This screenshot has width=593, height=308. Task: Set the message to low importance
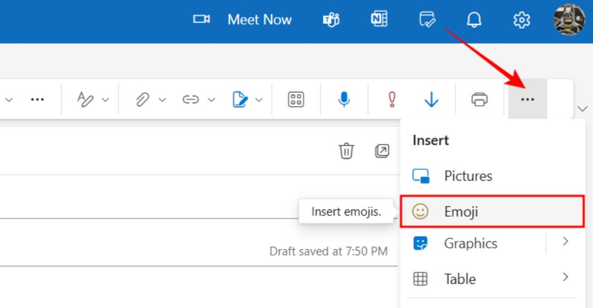pos(430,99)
